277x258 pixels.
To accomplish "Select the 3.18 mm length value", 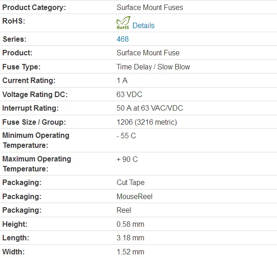I will (x=130, y=238).
